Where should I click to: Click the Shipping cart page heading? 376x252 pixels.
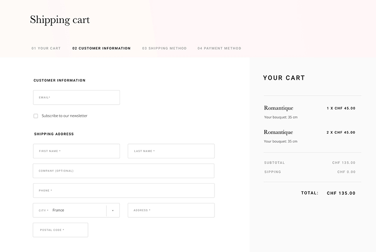(x=60, y=20)
